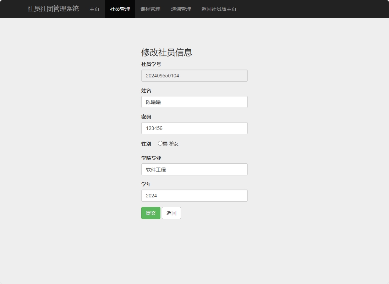This screenshot has width=389, height=284.
Task: Click the 性别 gender label
Action: (146, 143)
